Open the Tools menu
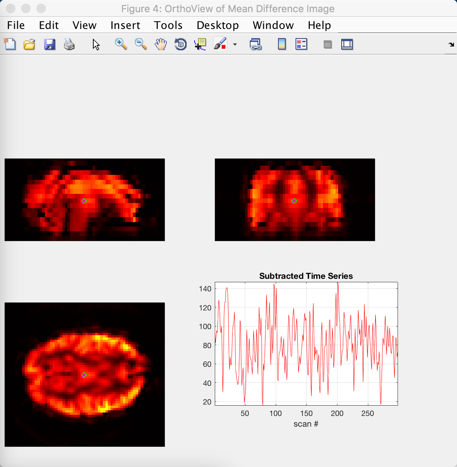 168,25
